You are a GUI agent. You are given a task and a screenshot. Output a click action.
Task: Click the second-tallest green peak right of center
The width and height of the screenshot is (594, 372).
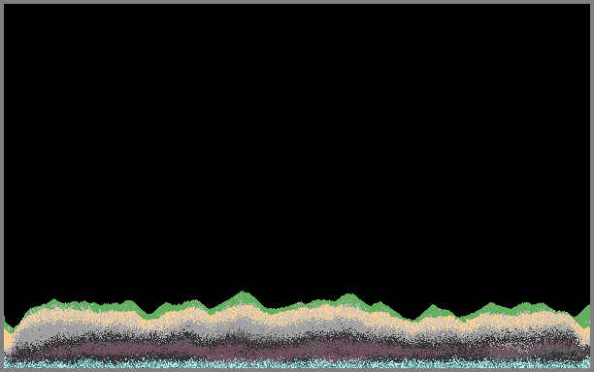[x=348, y=299]
